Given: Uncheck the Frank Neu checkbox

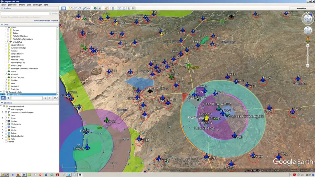Looking at the screenshot, I should [x=6, y=89].
